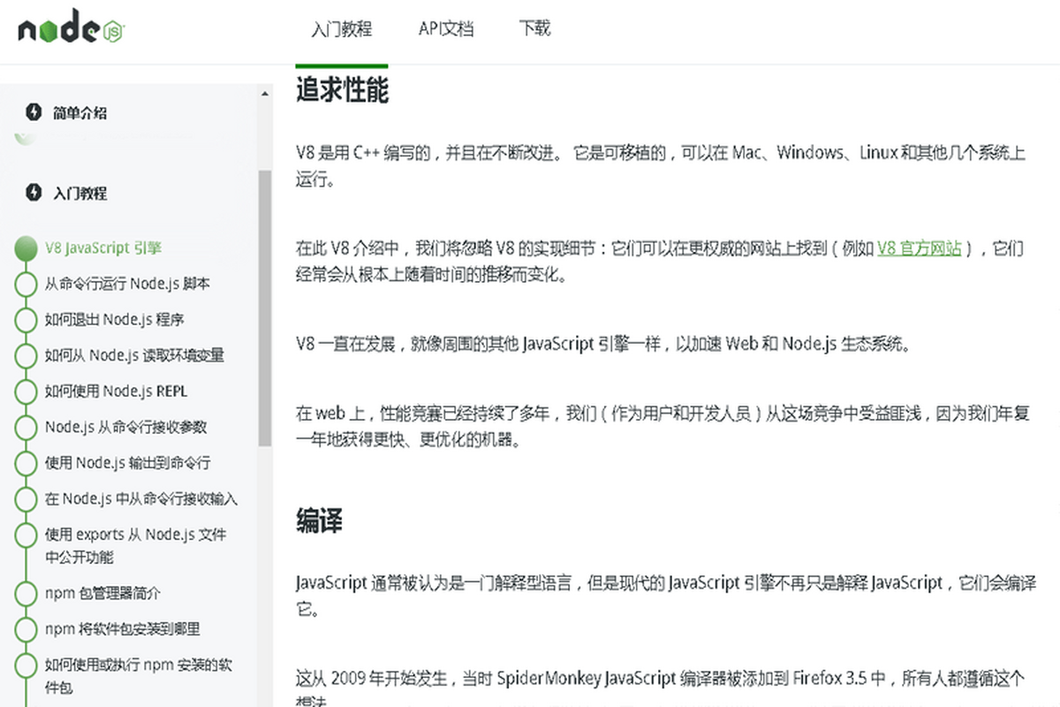Open the 入门教程 top navigation tab
This screenshot has height=707, width=1060.
click(341, 29)
